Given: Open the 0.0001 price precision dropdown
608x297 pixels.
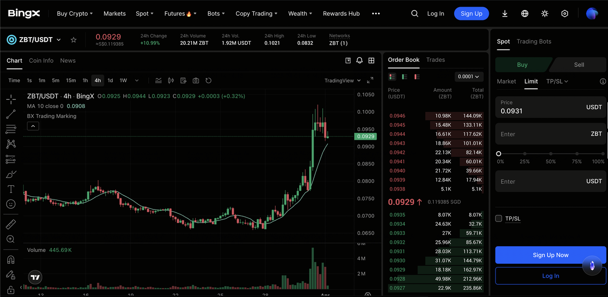Looking at the screenshot, I should tap(469, 77).
